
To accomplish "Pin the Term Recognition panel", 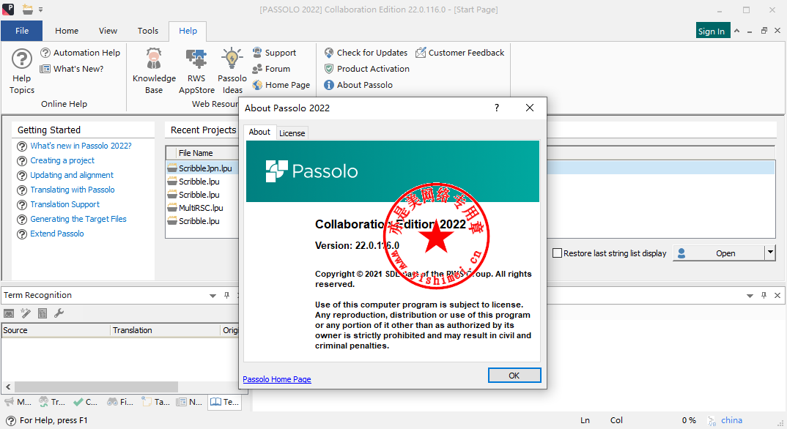I will pos(227,295).
